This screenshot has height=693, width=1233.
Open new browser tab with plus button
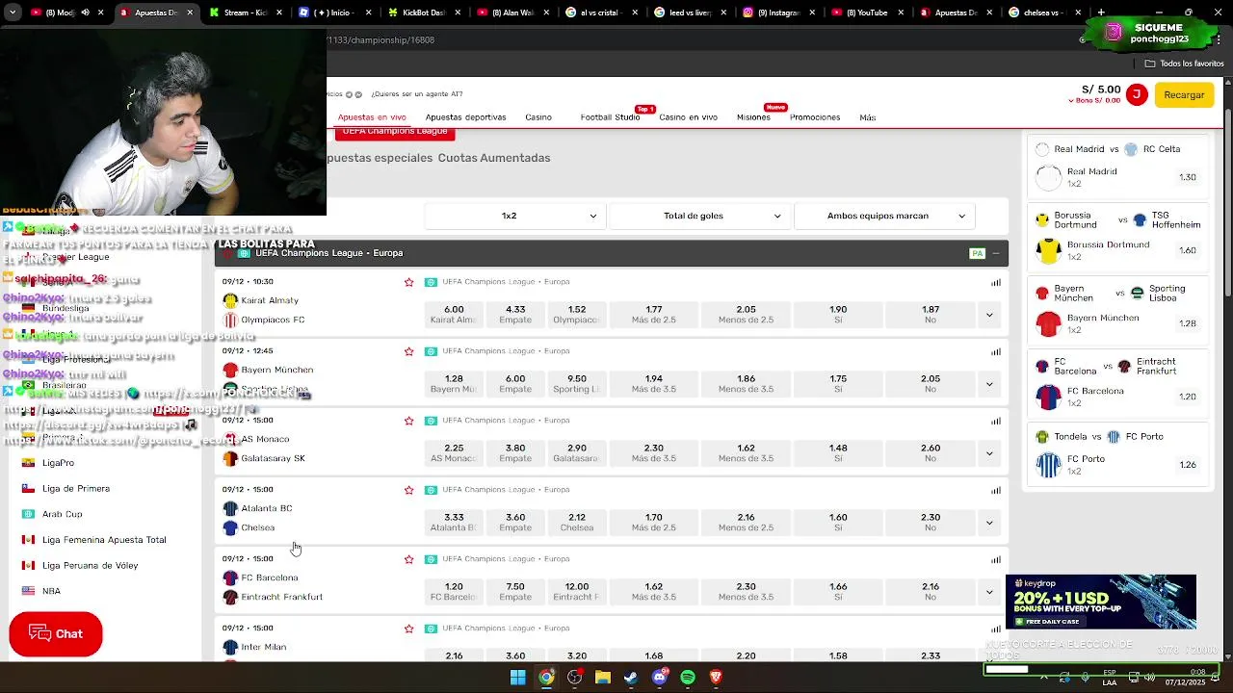click(x=1101, y=13)
